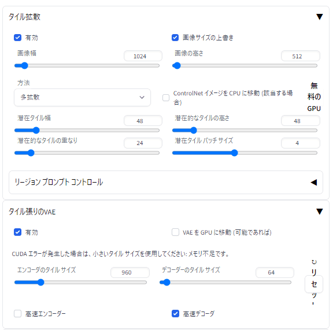Image resolution: width=333 pixels, height=330 pixels.
Task: Click the タイル拡散 section title
Action: 24,17
